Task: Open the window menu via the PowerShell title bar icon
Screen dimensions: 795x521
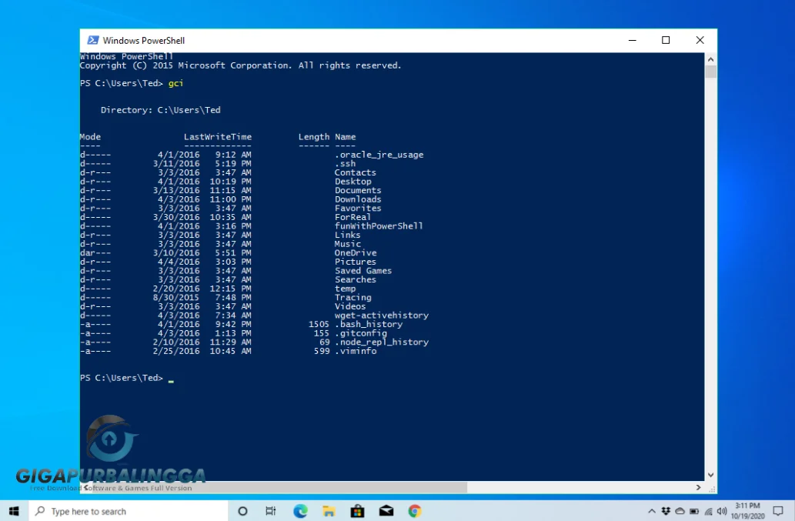Action: pyautogui.click(x=93, y=40)
